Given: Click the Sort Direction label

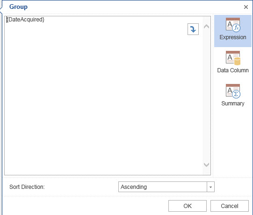Looking at the screenshot, I should pyautogui.click(x=27, y=187).
